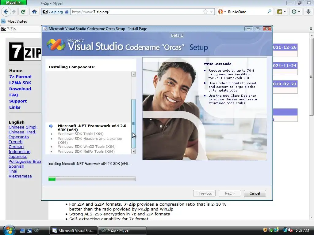This screenshot has height=235, width=314.
Task: Switch language to Chinese Simpl.
Action: click(23, 127)
